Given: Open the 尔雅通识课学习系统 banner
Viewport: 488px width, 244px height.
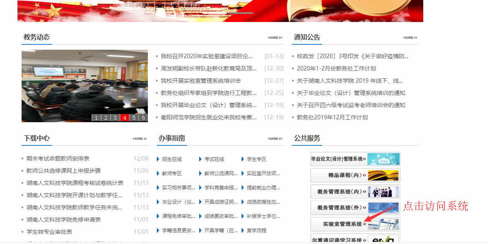Looking at the screenshot, I should [355, 239].
